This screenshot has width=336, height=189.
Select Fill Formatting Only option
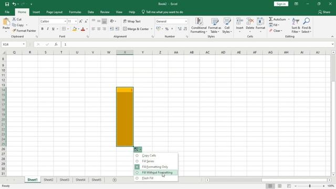(x=156, y=167)
